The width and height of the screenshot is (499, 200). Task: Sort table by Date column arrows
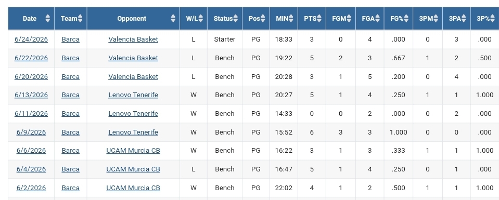48,19
